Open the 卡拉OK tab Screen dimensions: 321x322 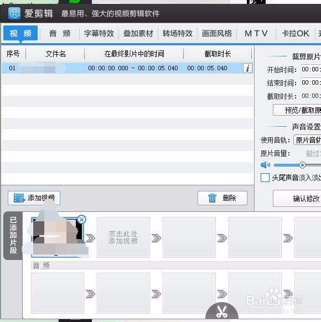pyautogui.click(x=296, y=33)
